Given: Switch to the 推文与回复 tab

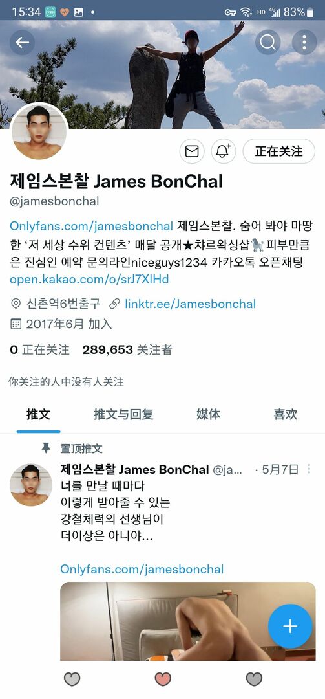Looking at the screenshot, I should click(123, 414).
